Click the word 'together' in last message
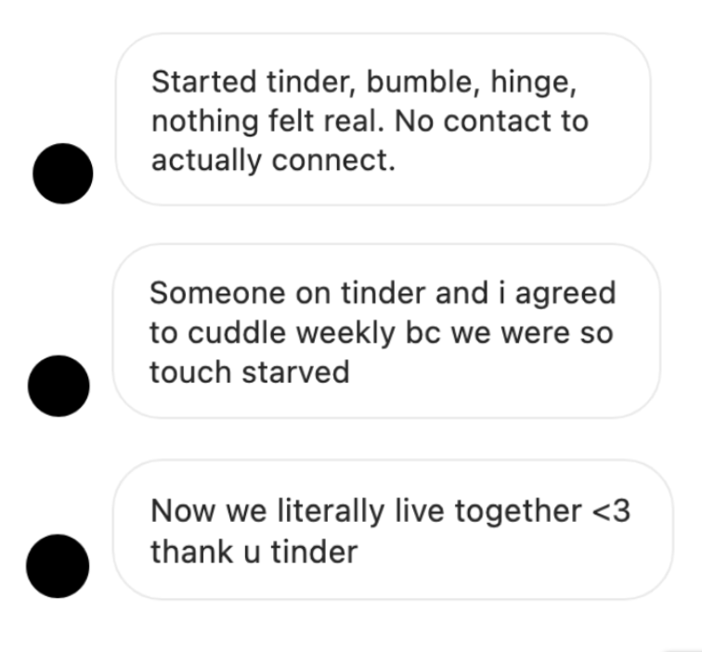 click(x=518, y=512)
